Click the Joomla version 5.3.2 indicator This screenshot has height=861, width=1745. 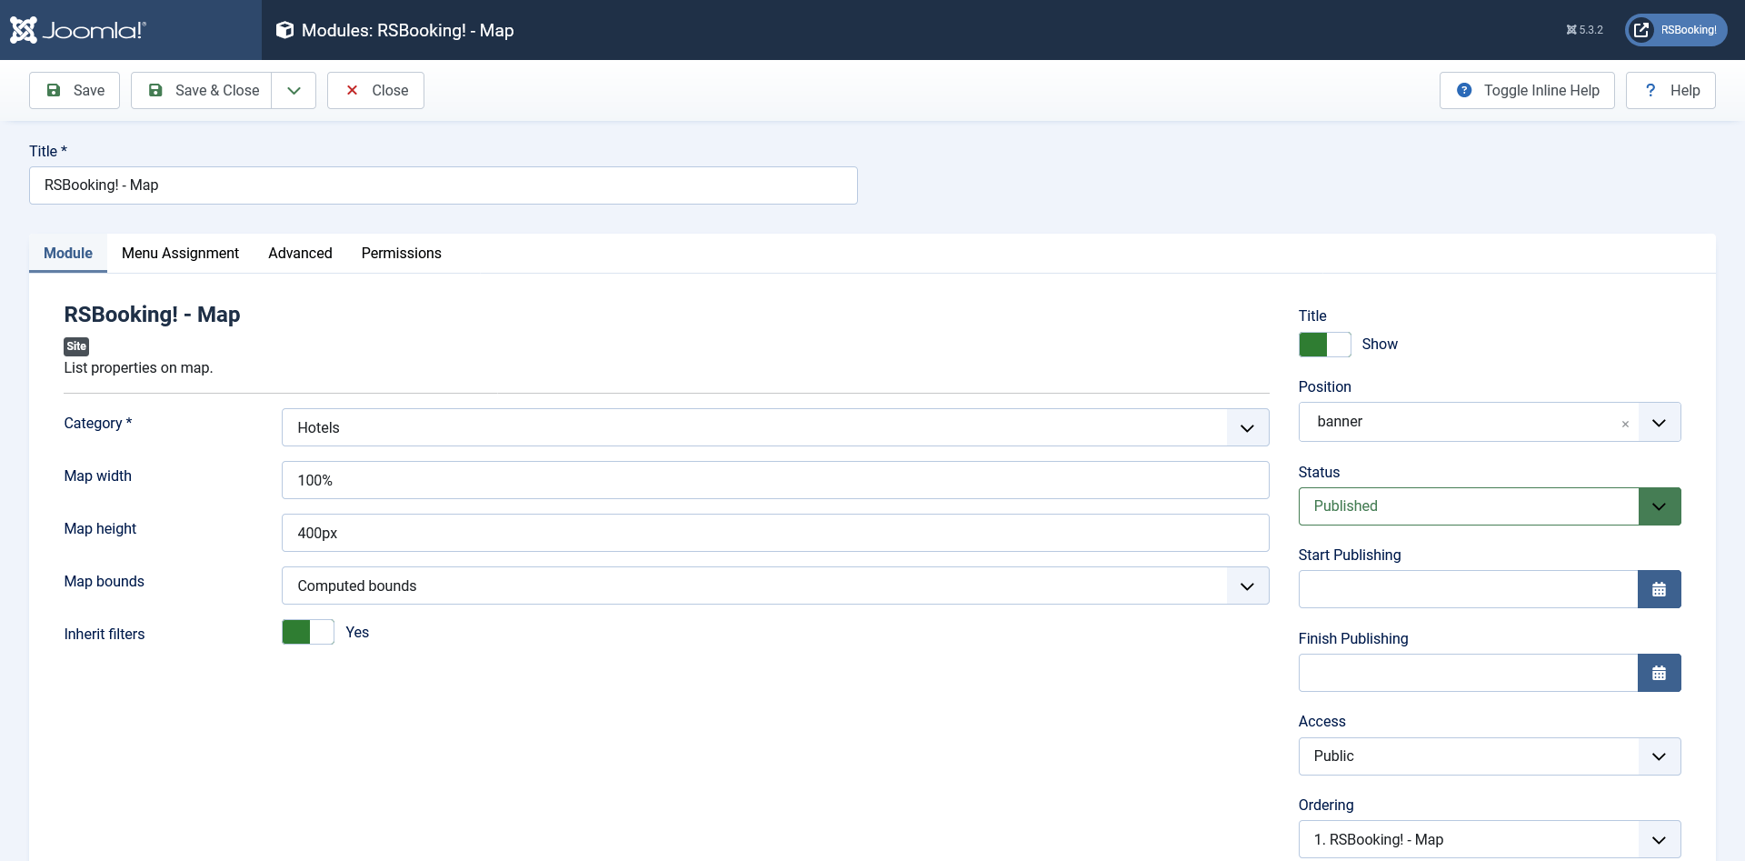click(1584, 30)
